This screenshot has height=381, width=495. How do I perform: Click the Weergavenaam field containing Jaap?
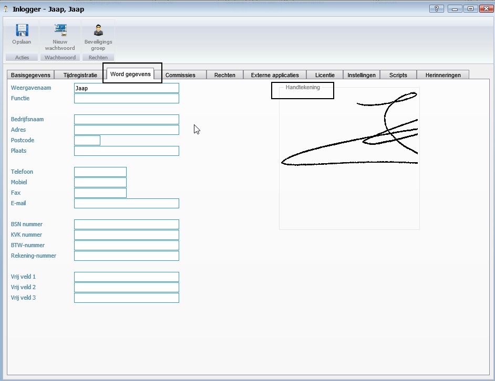[126, 88]
